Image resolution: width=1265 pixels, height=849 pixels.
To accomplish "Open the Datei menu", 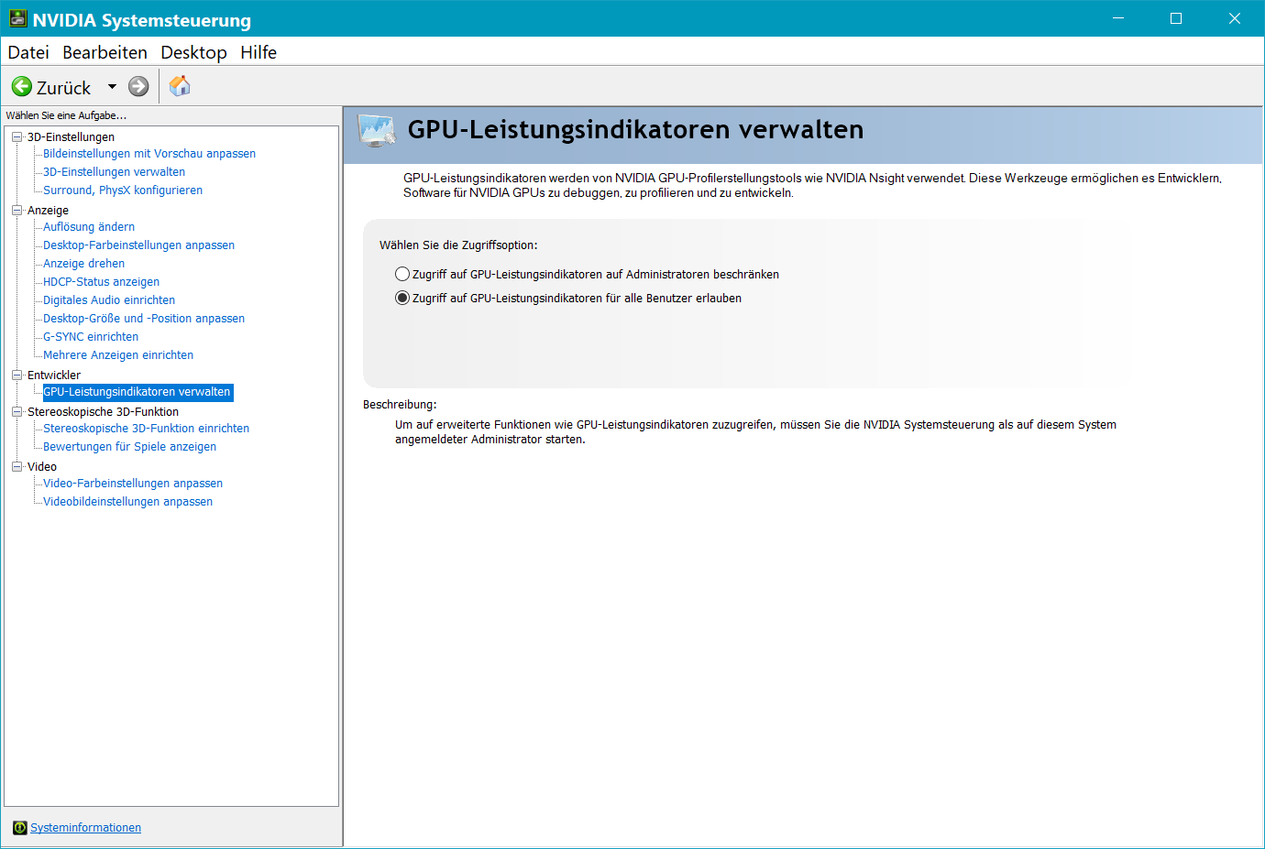I will (x=28, y=52).
